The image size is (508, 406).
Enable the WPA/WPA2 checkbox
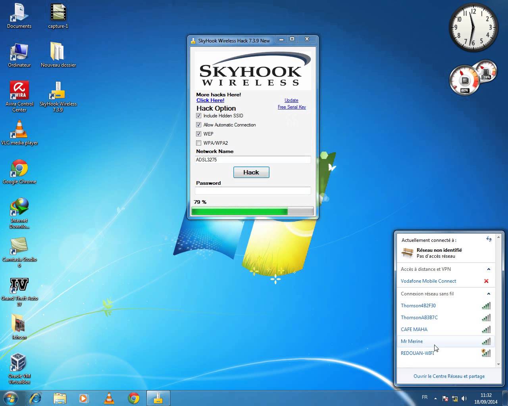pyautogui.click(x=199, y=143)
